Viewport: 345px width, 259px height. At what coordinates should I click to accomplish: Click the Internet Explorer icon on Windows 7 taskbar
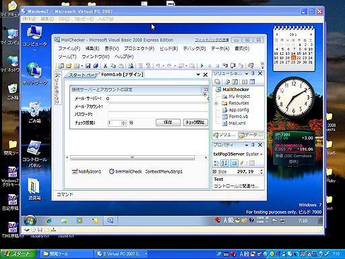click(49, 221)
